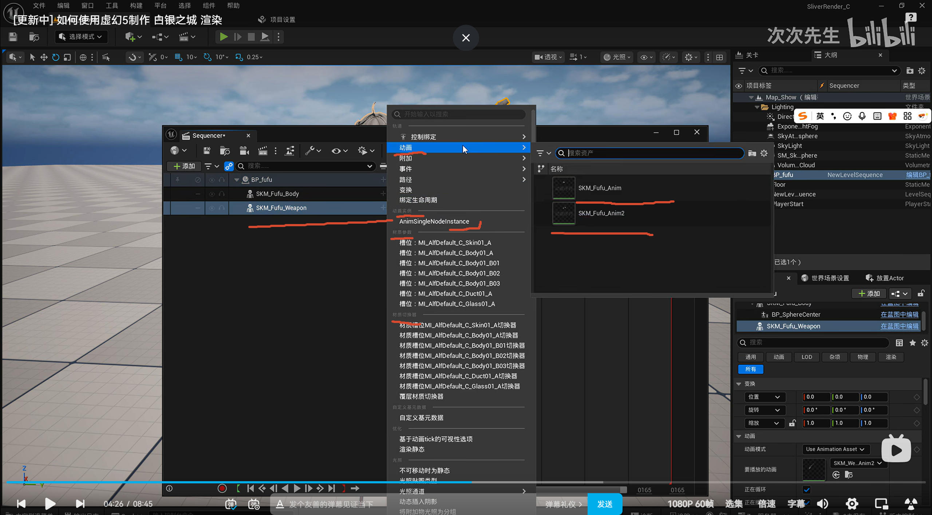Click the 所有 filter button in details

point(751,369)
